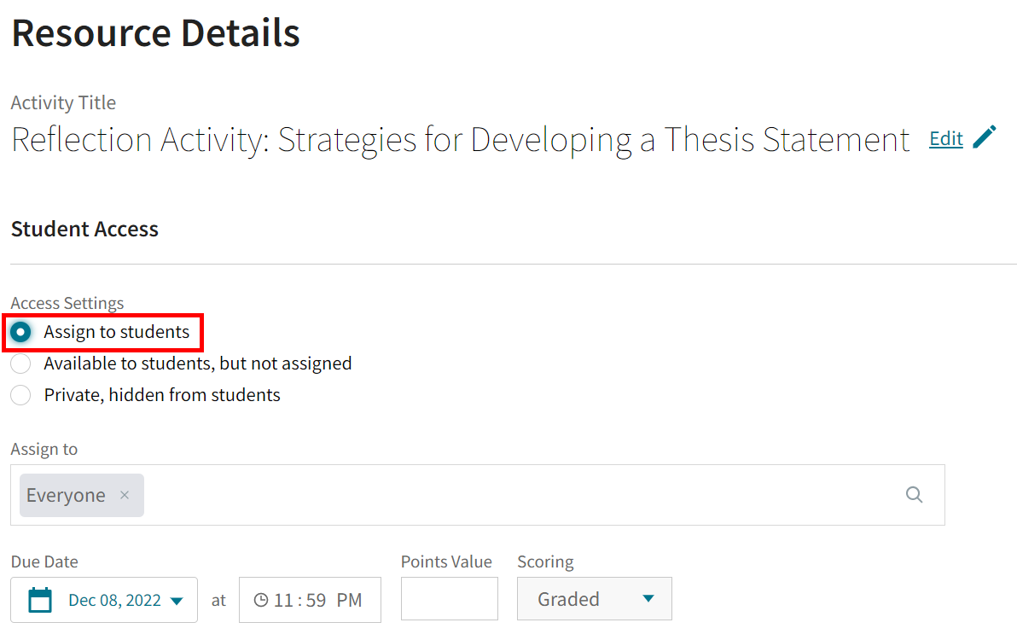
Task: Open the Graded scoring dropdown
Action: point(594,598)
